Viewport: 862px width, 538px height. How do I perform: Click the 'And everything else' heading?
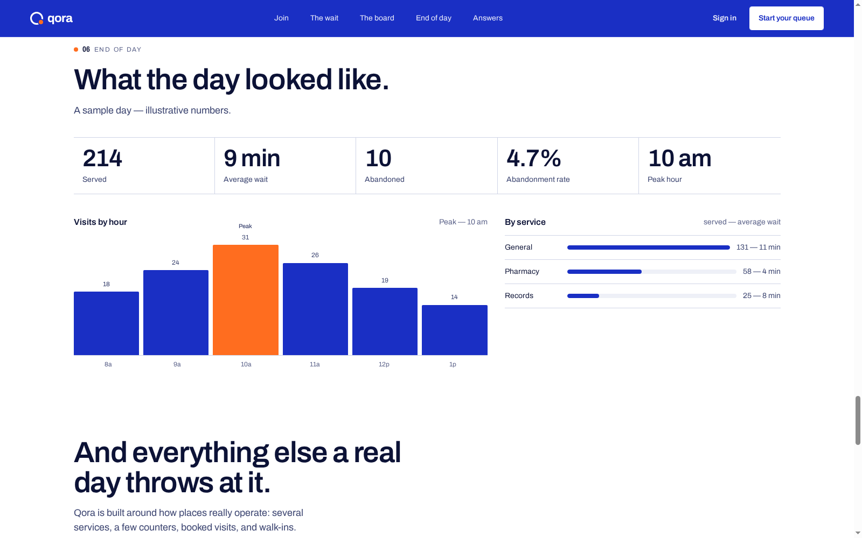click(238, 468)
